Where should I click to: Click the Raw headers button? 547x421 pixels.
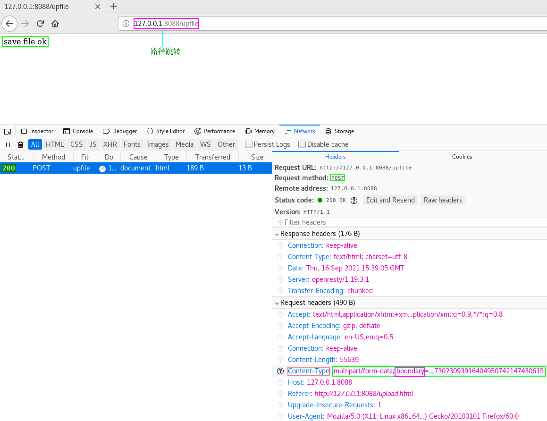coord(443,200)
